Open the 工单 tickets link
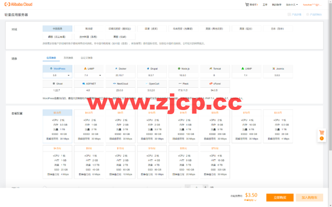Image resolution: width=332 pixels, height=207 pixels. click(x=265, y=5)
